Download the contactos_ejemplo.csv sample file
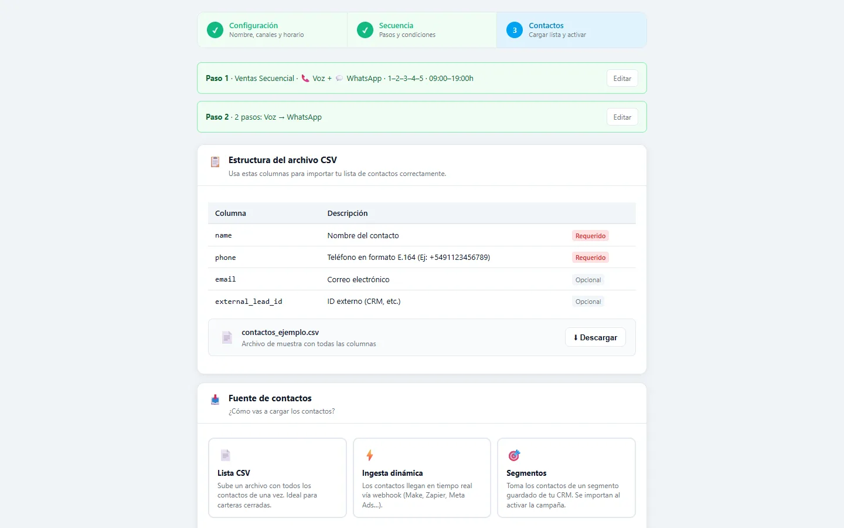 click(595, 337)
